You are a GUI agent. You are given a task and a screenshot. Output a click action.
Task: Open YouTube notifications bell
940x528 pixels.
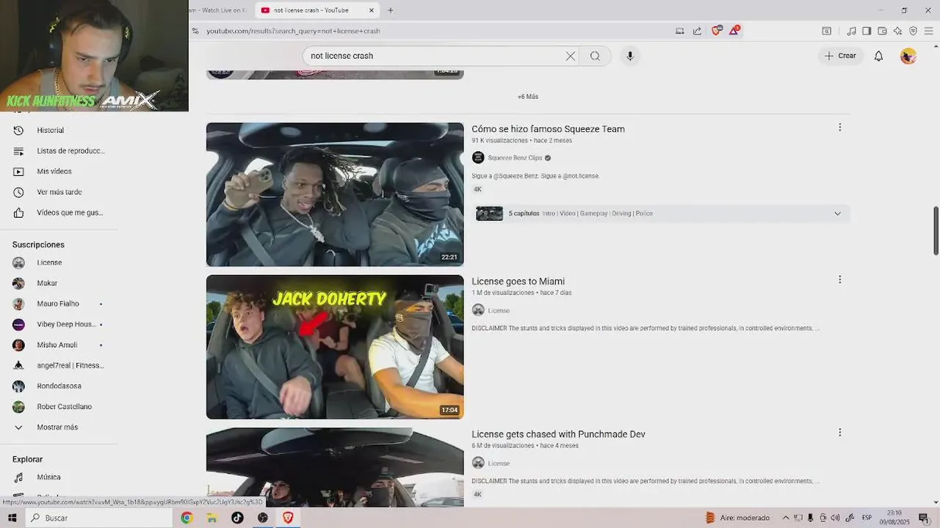click(878, 56)
